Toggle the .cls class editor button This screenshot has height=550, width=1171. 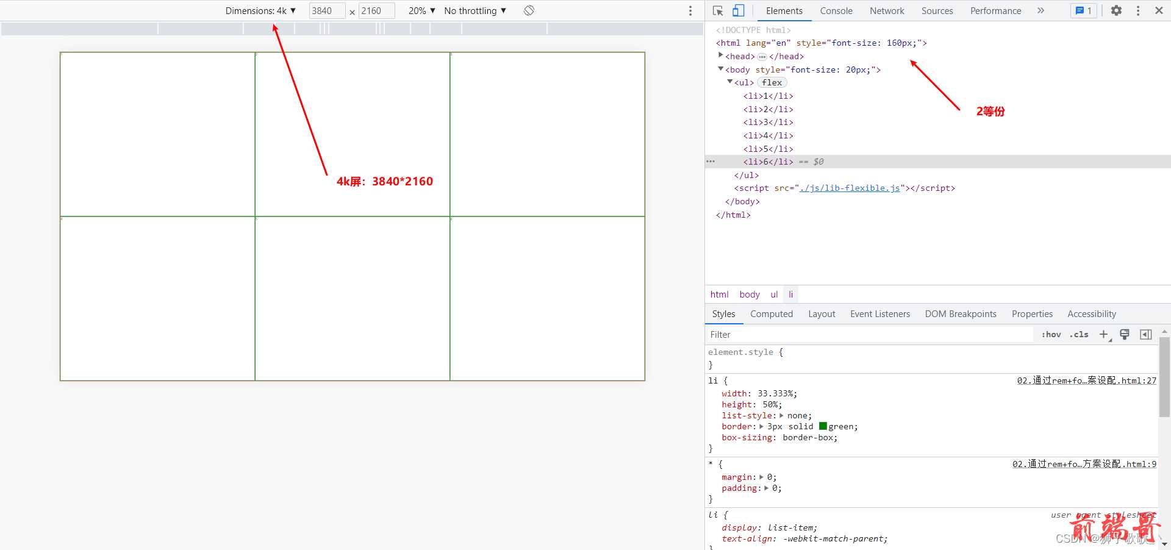(1079, 334)
